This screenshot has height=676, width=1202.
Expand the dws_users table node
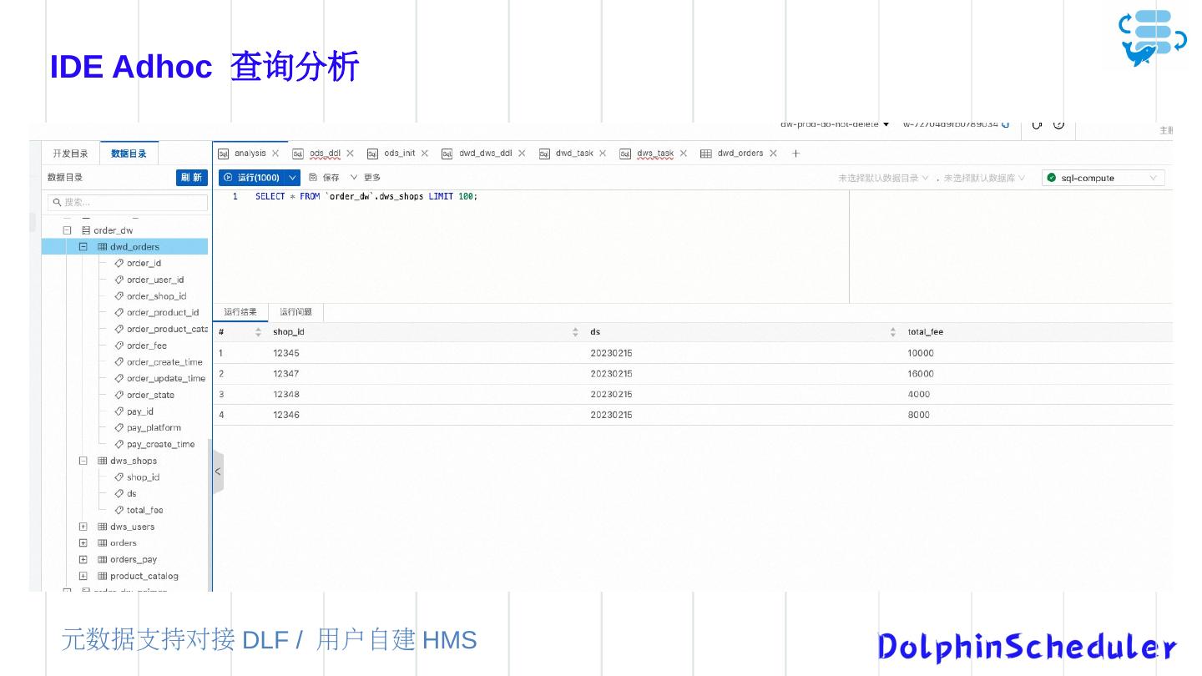pos(83,527)
